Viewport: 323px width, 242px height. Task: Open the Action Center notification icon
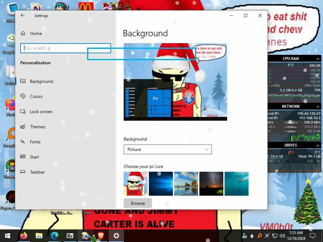pyautogui.click(x=313, y=236)
